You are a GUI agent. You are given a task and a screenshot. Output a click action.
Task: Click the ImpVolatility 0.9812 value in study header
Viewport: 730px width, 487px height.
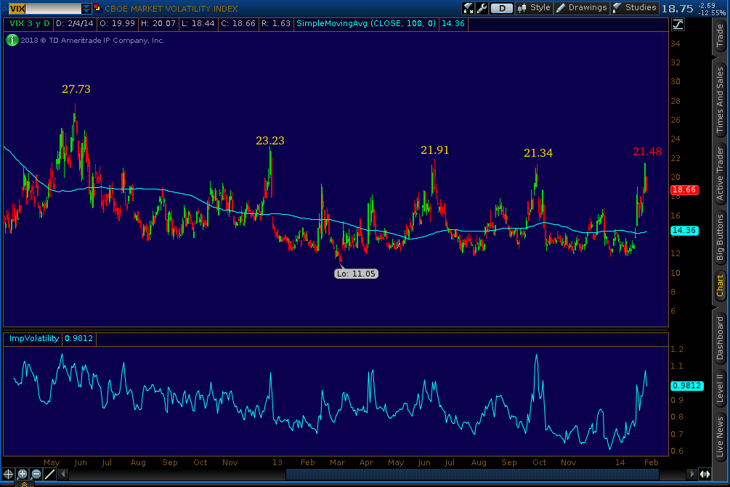pos(78,338)
